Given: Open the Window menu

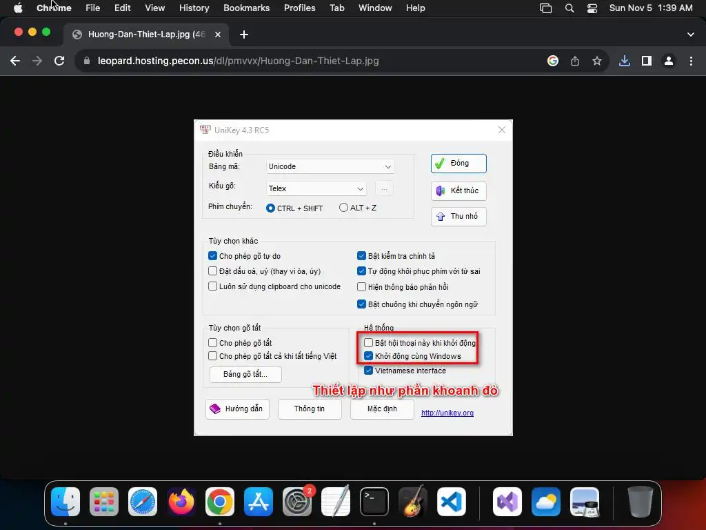Looking at the screenshot, I should click(x=375, y=8).
